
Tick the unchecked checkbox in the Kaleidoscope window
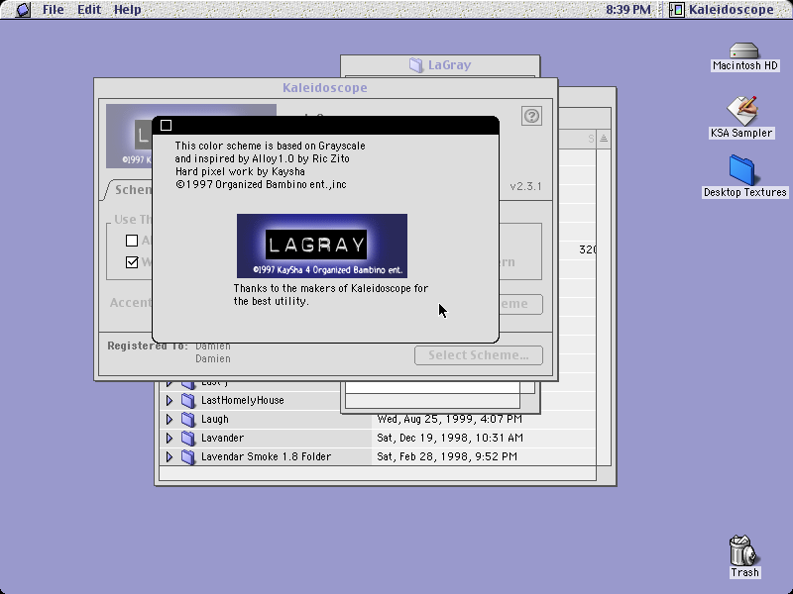coord(132,241)
